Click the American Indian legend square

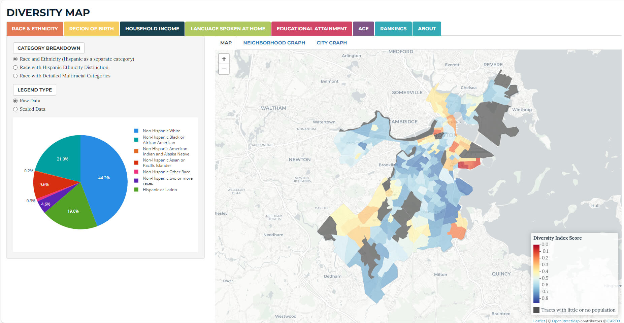[x=136, y=151]
